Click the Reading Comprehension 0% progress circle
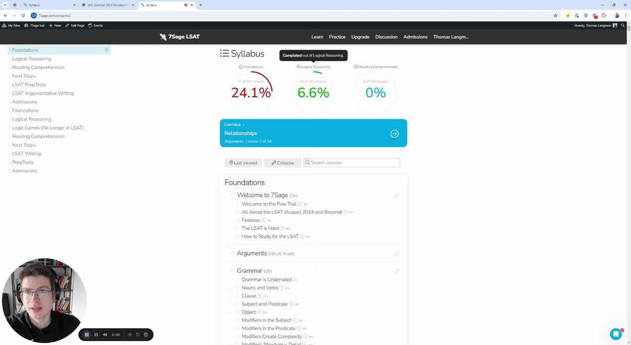The image size is (631, 345). pos(376,92)
